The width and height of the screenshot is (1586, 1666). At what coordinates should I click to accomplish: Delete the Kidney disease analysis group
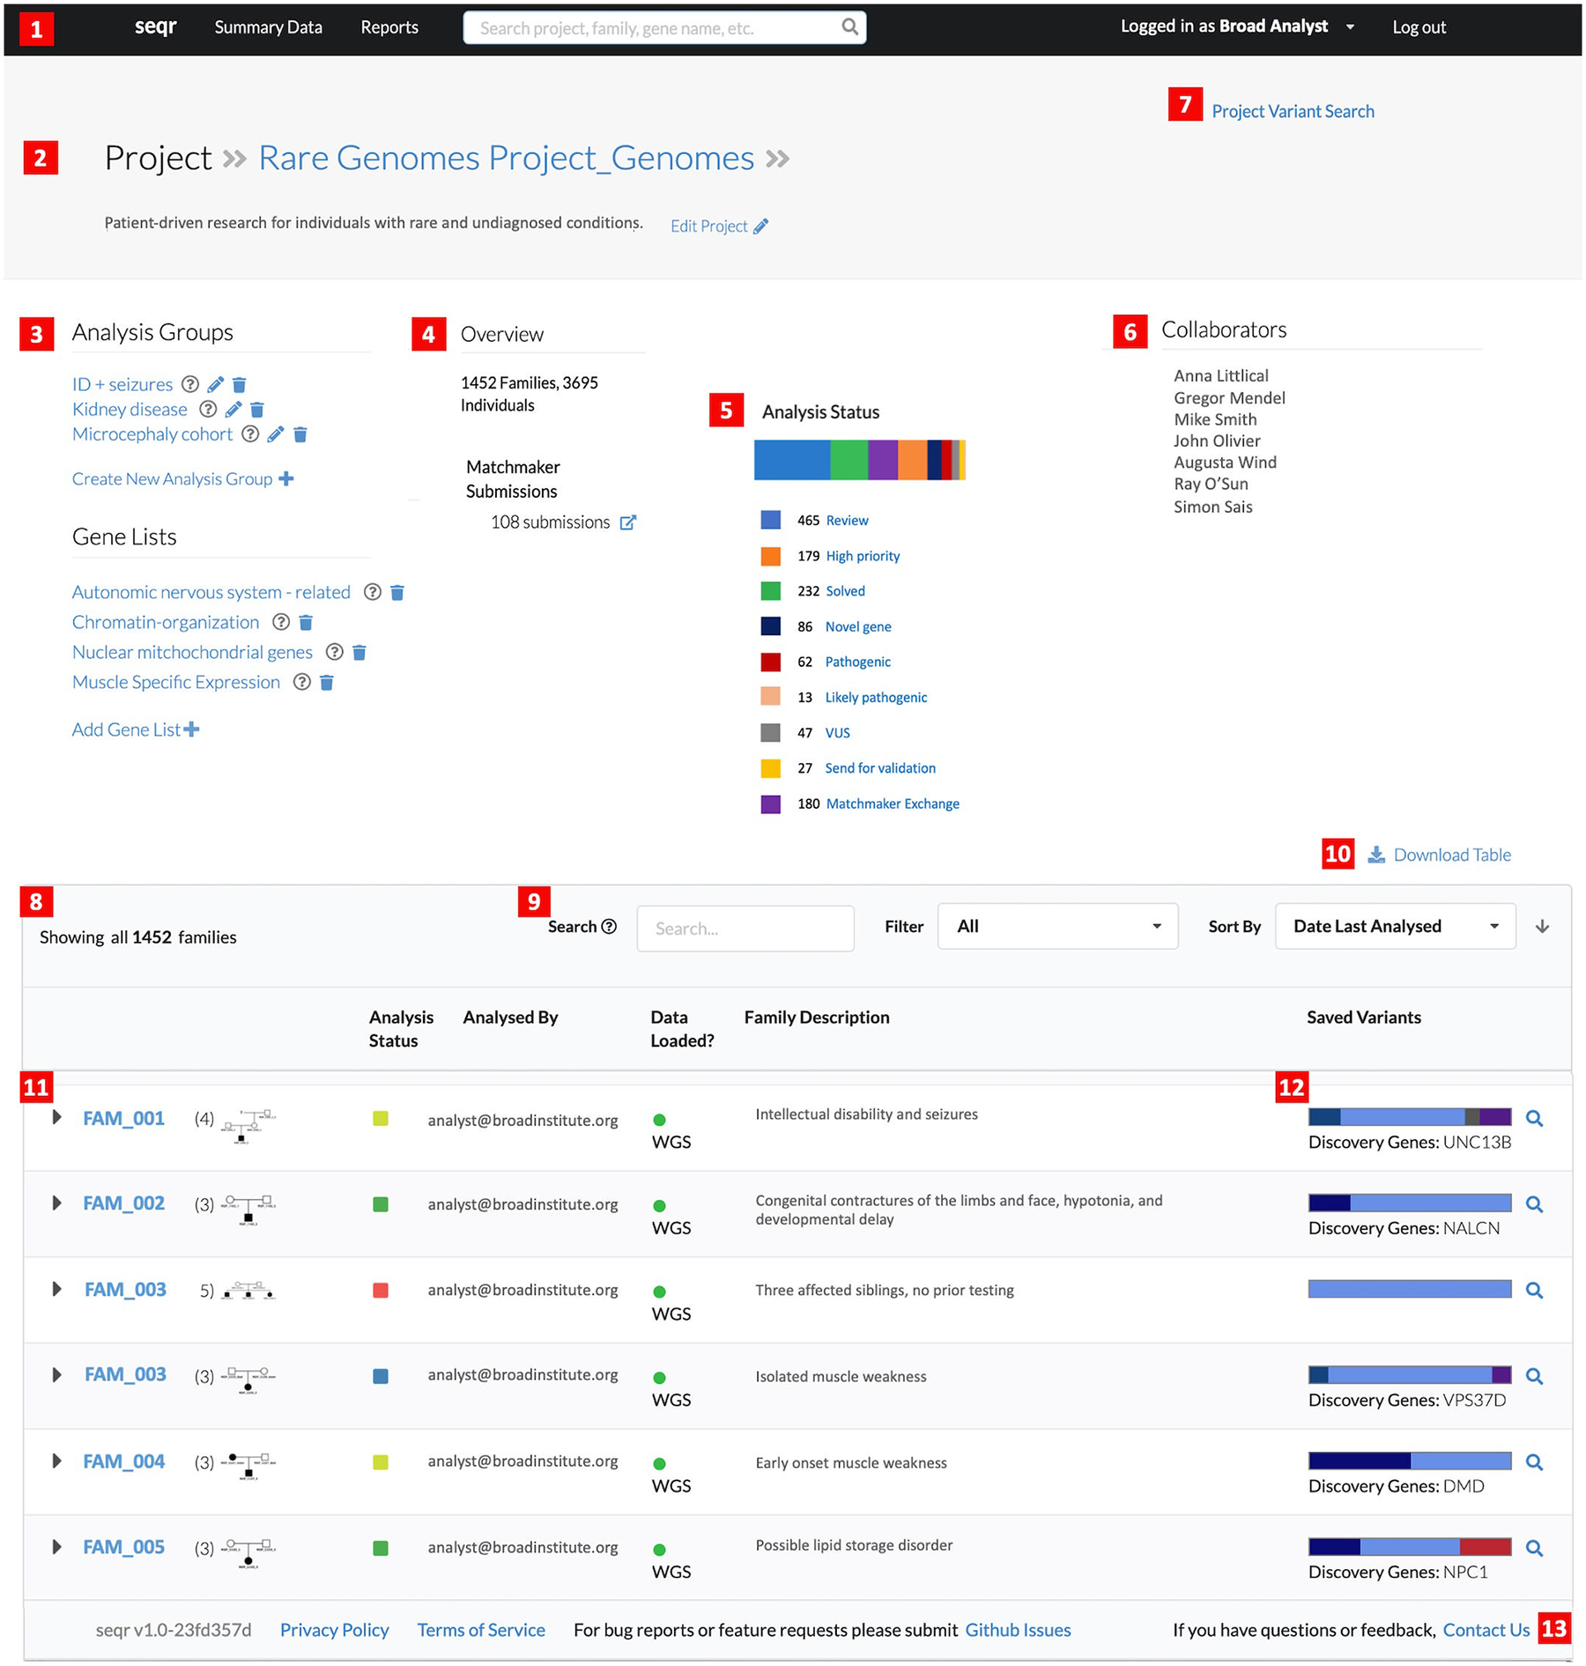(x=257, y=409)
